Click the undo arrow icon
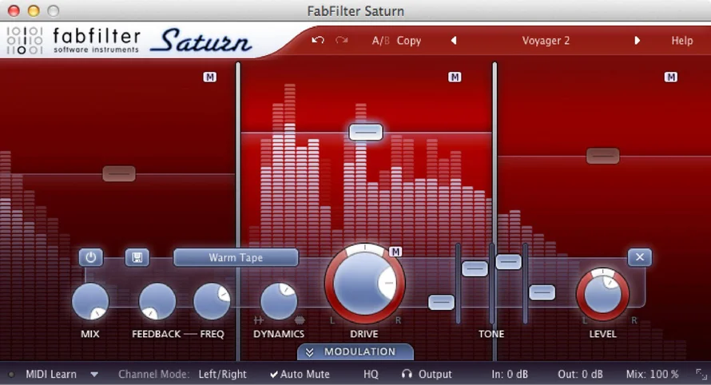The image size is (711, 385). click(318, 41)
